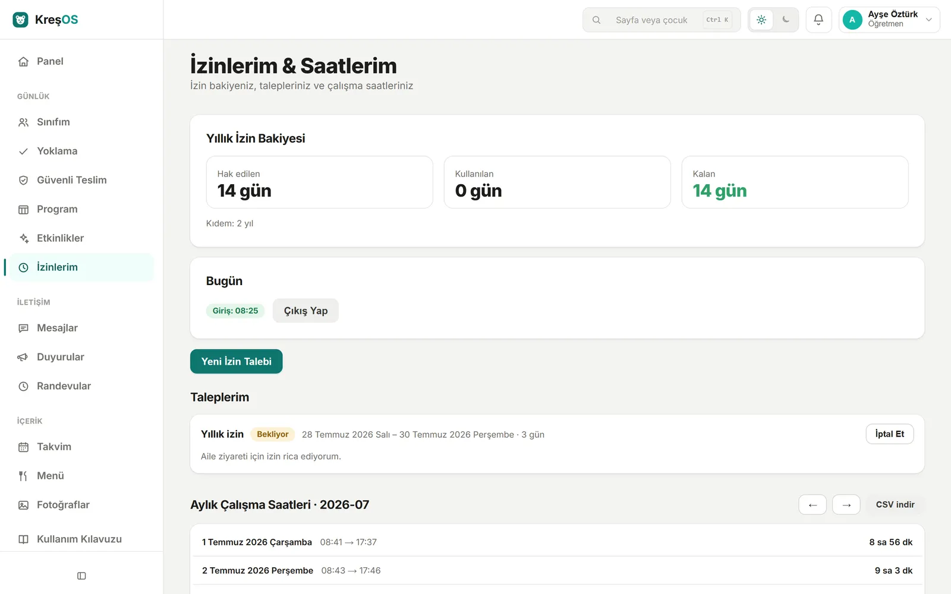This screenshot has width=951, height=594.
Task: Click the Kıdem: 2 yıl text
Action: [229, 224]
